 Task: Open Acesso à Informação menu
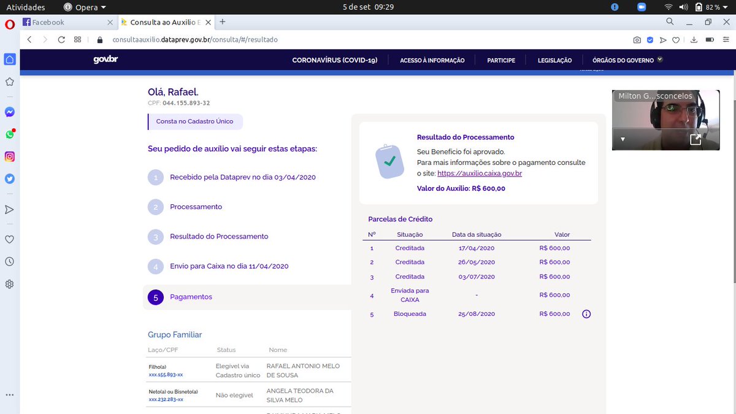coord(432,60)
